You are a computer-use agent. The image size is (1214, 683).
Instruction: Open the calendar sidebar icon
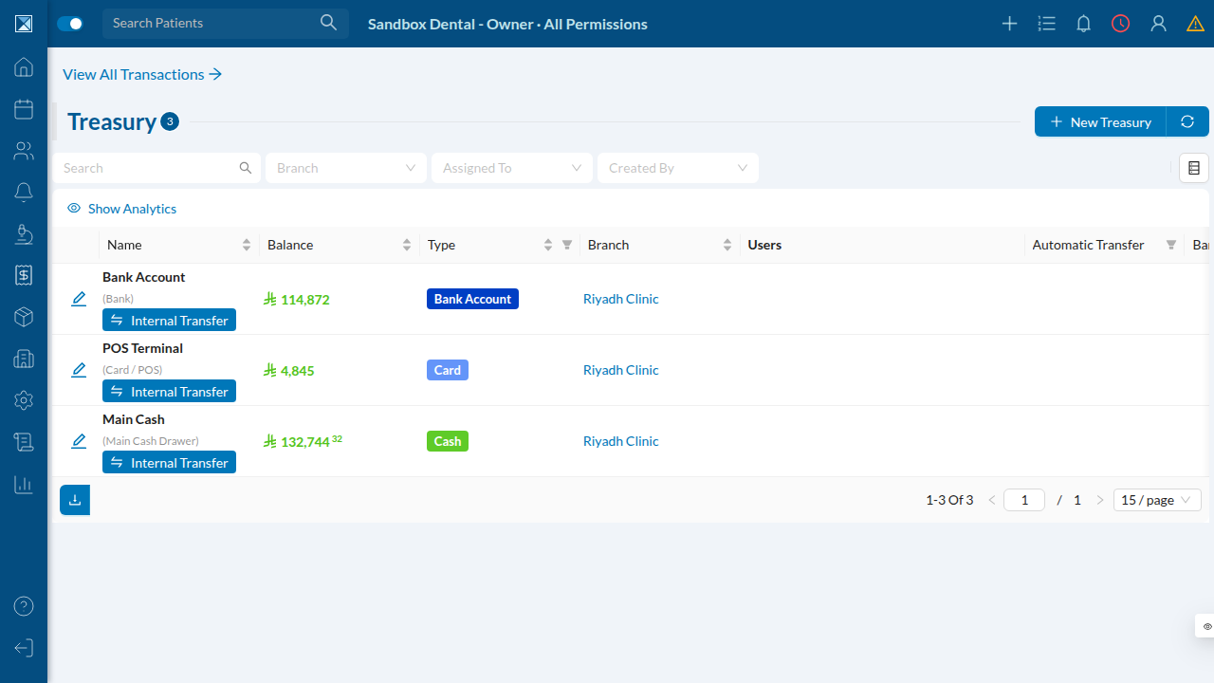click(x=24, y=109)
